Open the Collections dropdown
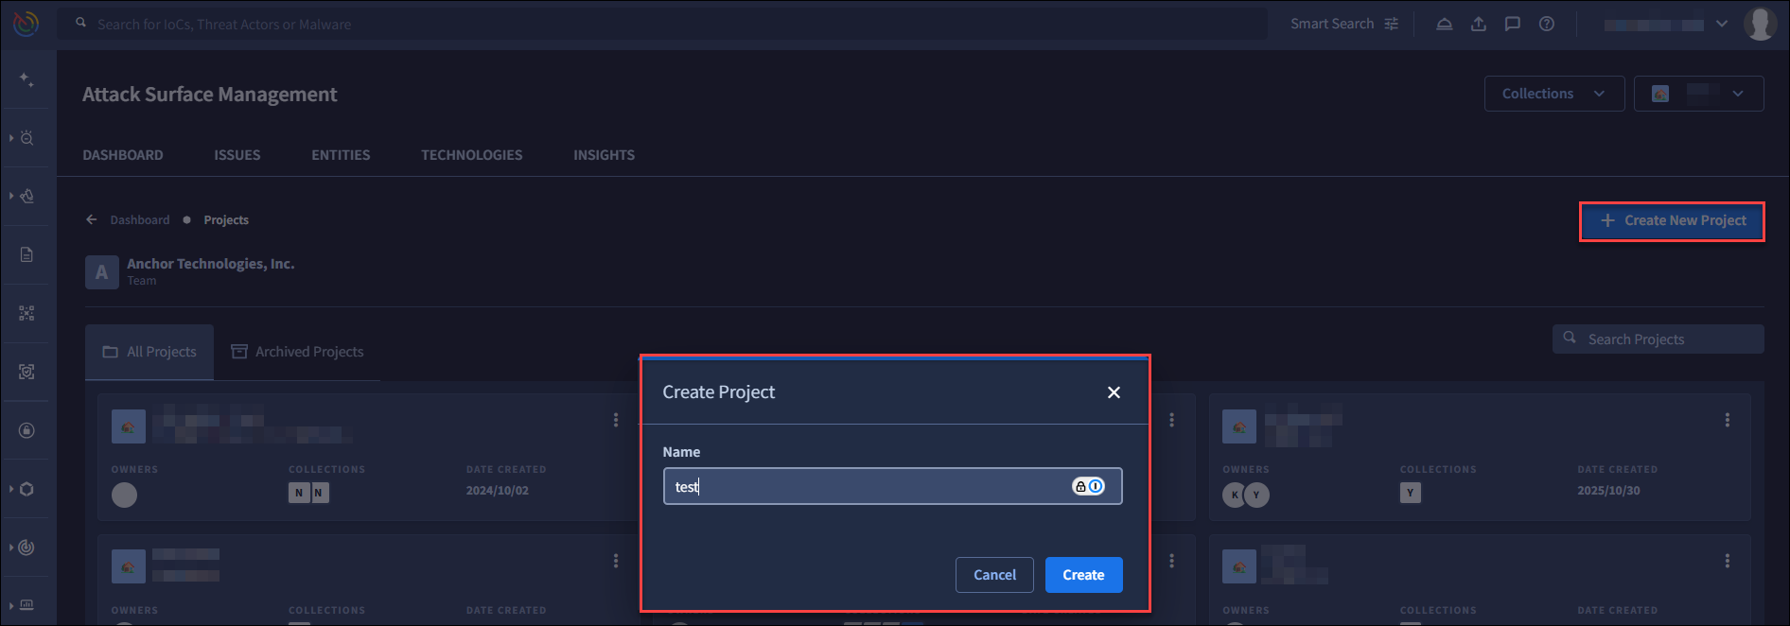Image resolution: width=1790 pixels, height=626 pixels. pos(1553,94)
